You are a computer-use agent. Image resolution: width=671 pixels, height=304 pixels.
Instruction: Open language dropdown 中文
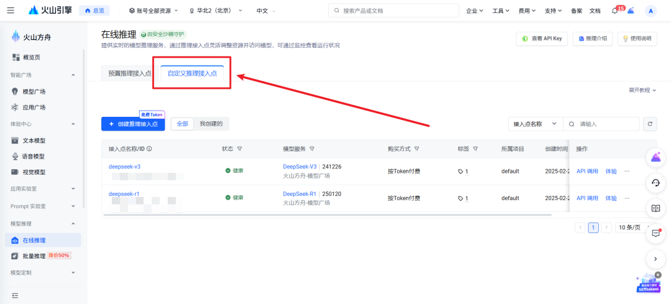point(266,11)
